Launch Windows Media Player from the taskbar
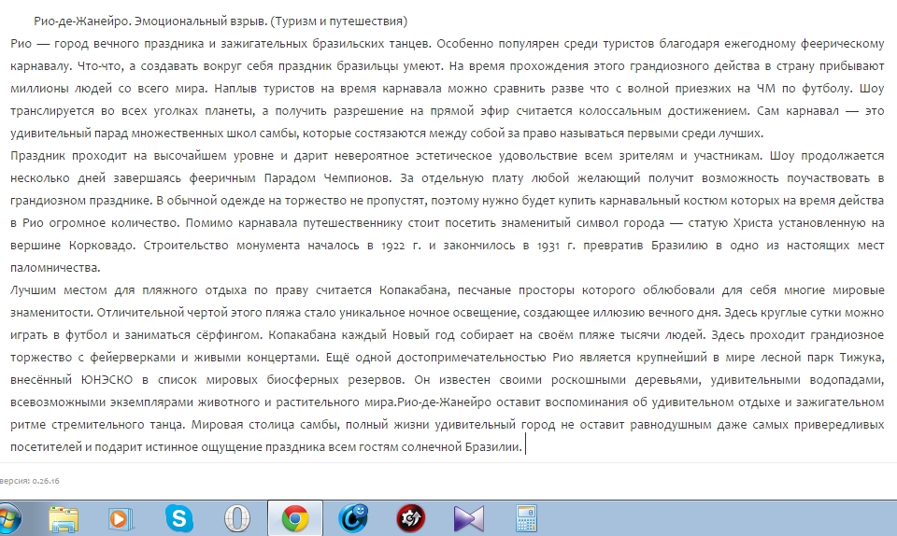This screenshot has width=897, height=536. (x=121, y=519)
